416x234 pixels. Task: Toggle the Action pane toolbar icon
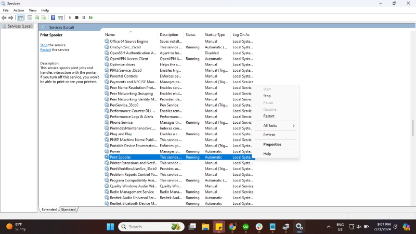60,18
